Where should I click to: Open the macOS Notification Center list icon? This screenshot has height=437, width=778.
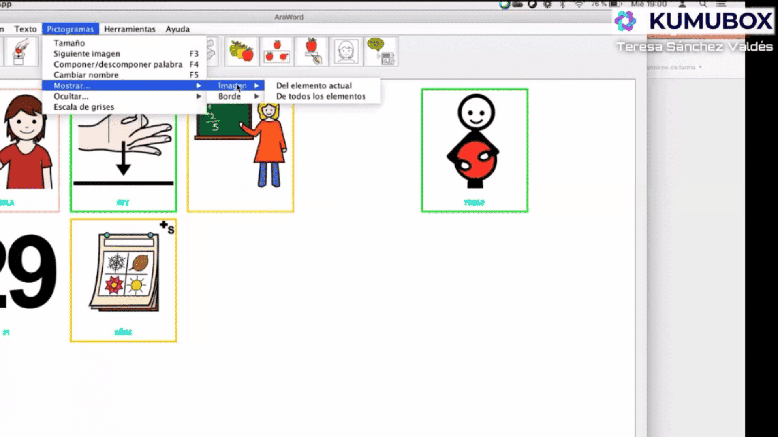click(721, 4)
